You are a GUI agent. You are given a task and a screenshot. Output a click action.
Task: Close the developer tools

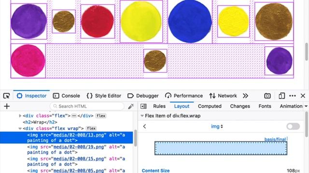303,96
